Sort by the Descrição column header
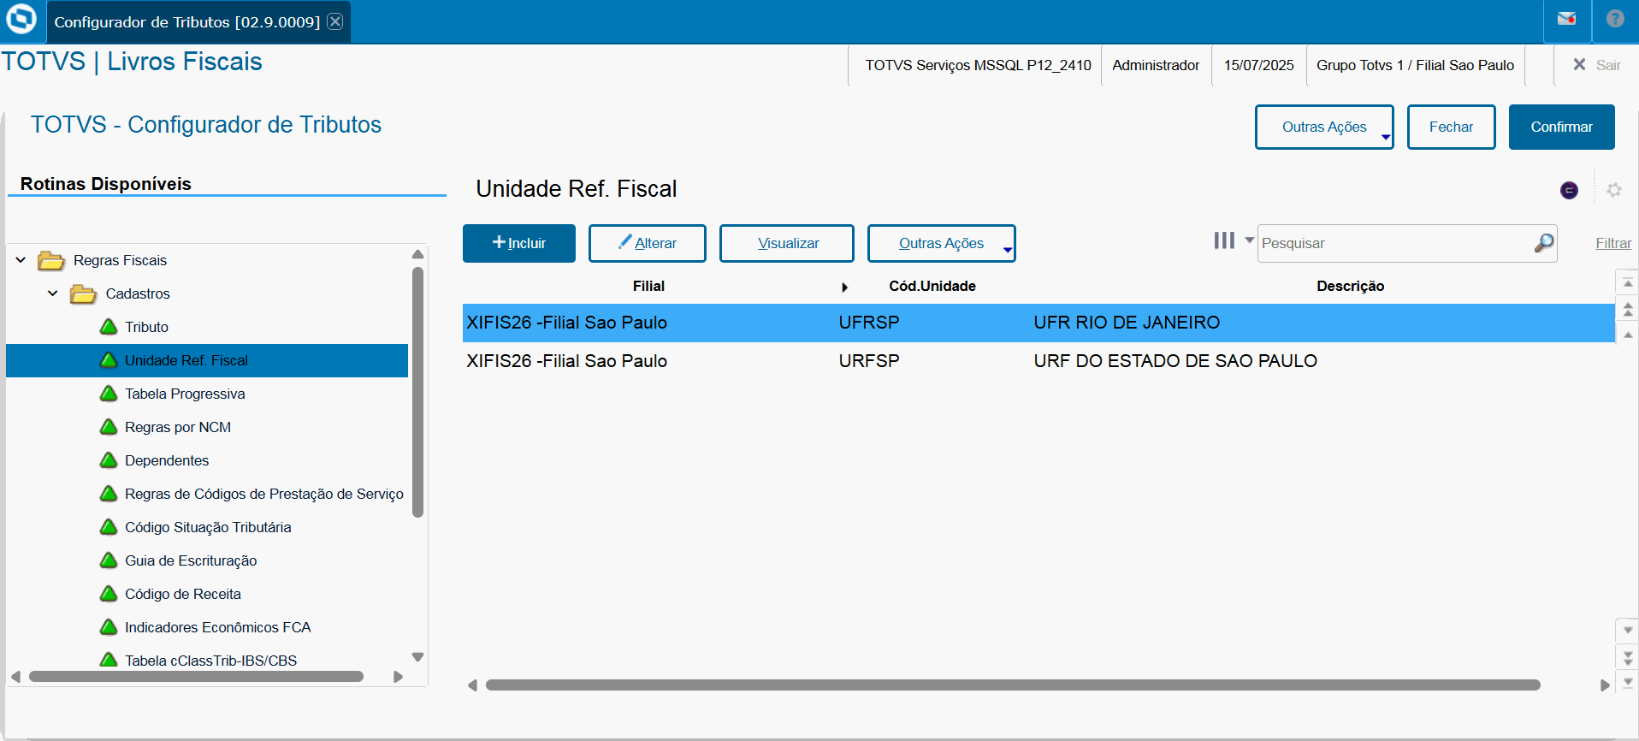Viewport: 1639px width, 741px height. [x=1350, y=286]
